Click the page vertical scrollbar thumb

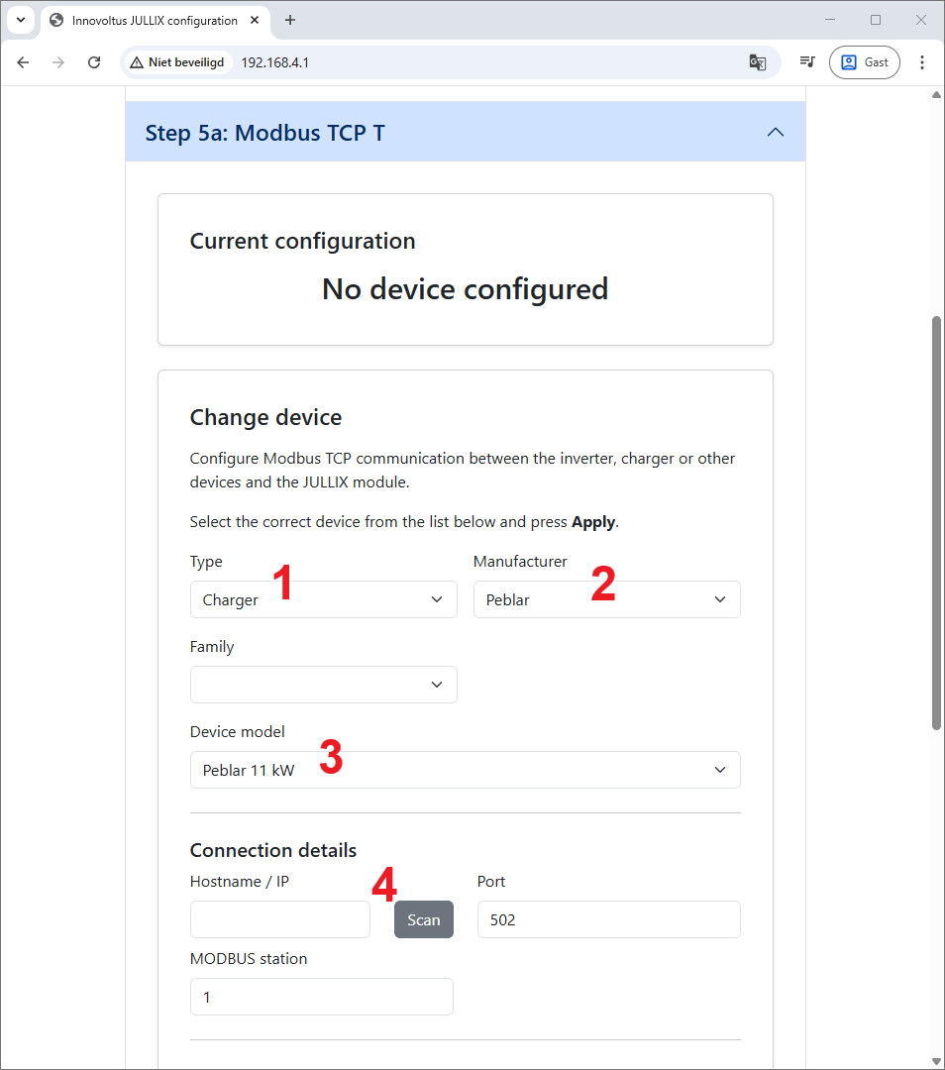tap(936, 523)
